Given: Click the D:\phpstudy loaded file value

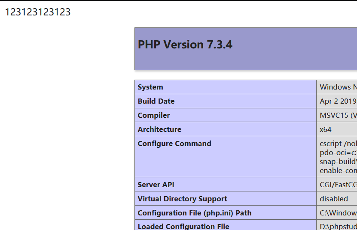Looking at the screenshot, I should coord(338,227).
